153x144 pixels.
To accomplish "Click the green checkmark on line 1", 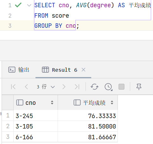I will tap(18, 5).
